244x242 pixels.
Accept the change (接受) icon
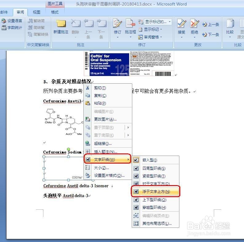[182, 24]
